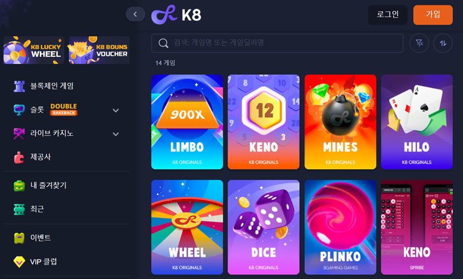Click the K8 logo
This screenshot has height=279, width=463.
pyautogui.click(x=176, y=14)
